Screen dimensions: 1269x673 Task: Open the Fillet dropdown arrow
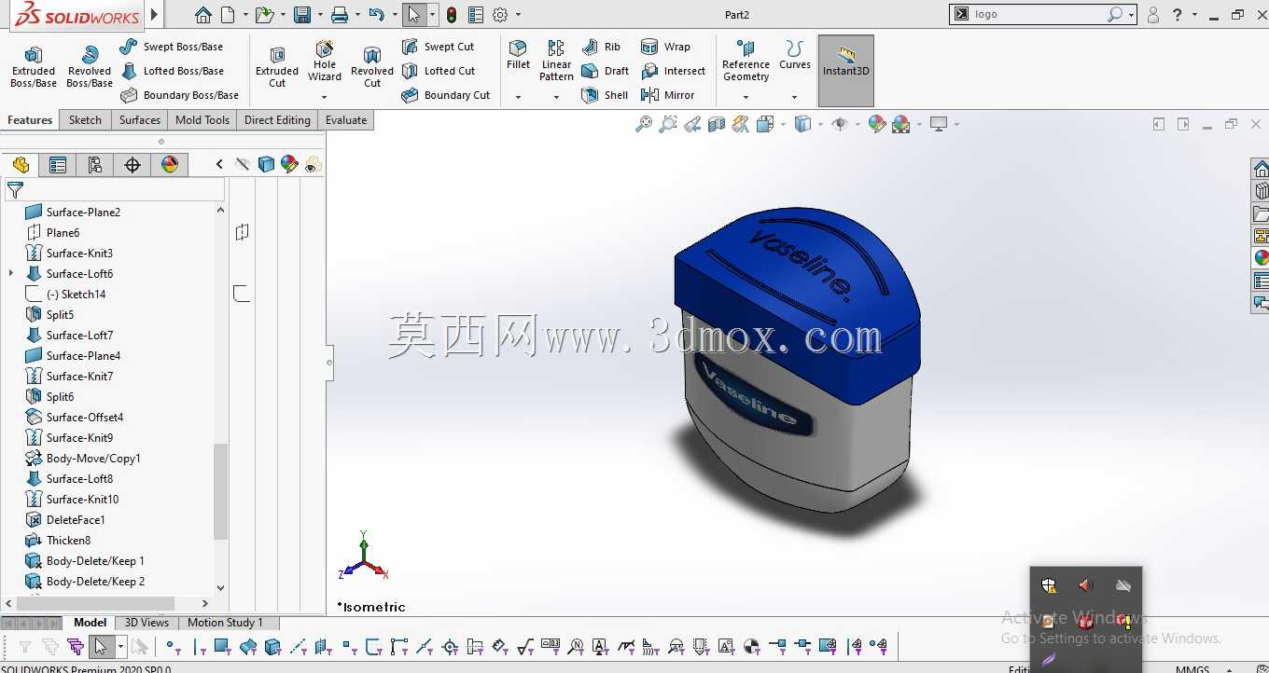click(518, 97)
